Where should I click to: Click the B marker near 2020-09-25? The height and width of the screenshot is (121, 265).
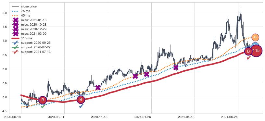pyautogui.click(x=81, y=100)
